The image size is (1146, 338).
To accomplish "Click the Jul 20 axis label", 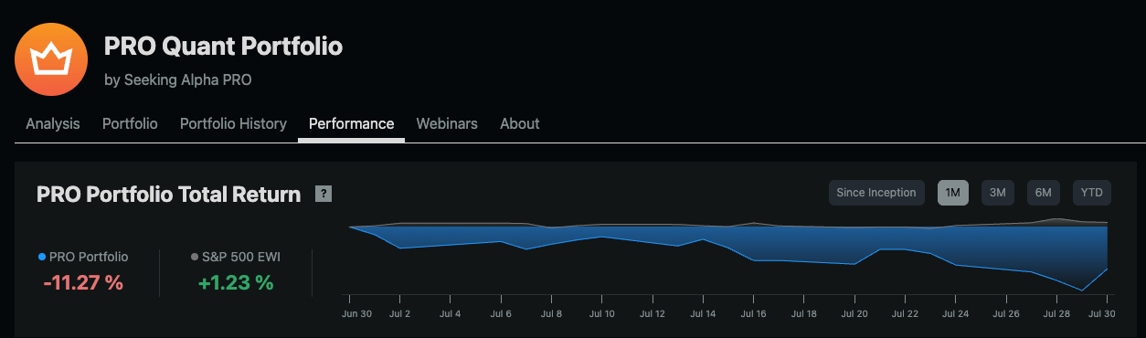I will point(854,313).
